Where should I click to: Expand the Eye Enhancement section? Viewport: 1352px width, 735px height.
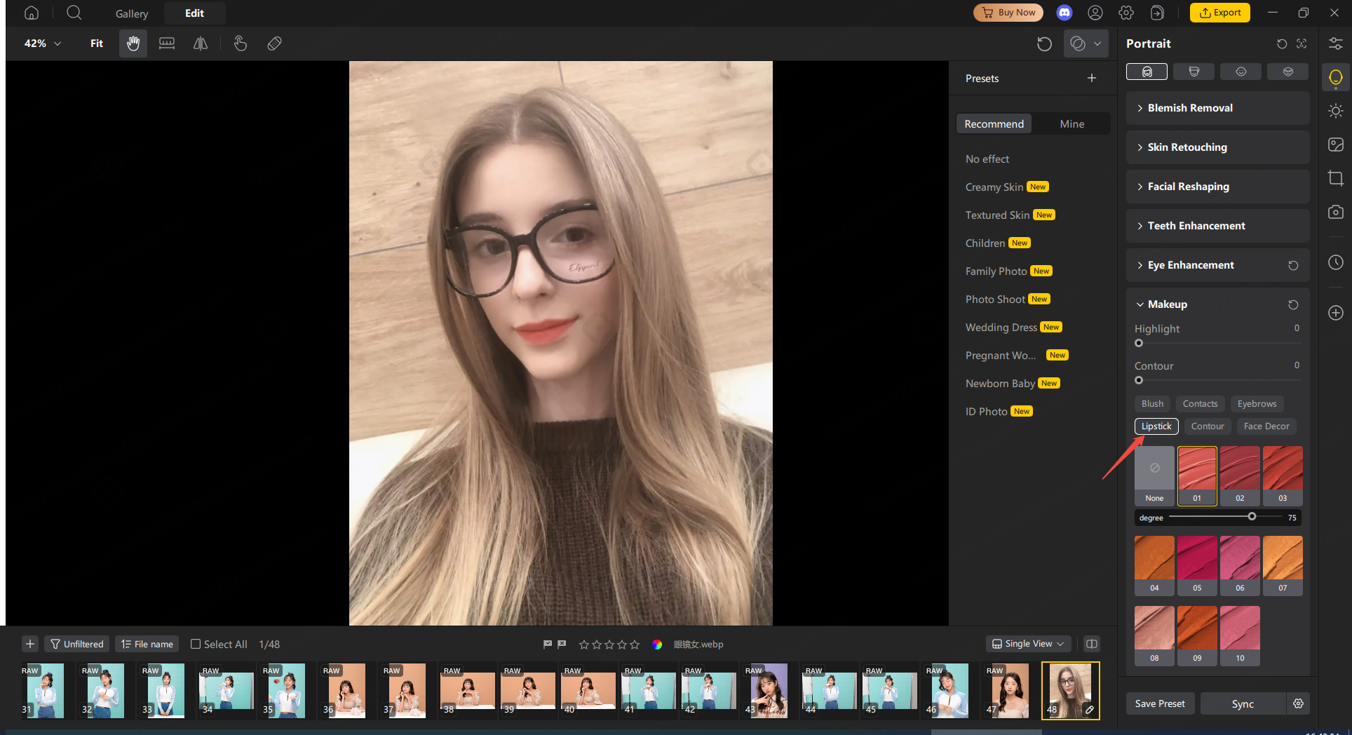1217,265
